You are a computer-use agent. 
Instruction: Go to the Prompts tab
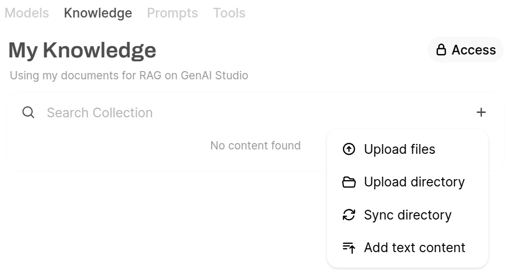[172, 13]
